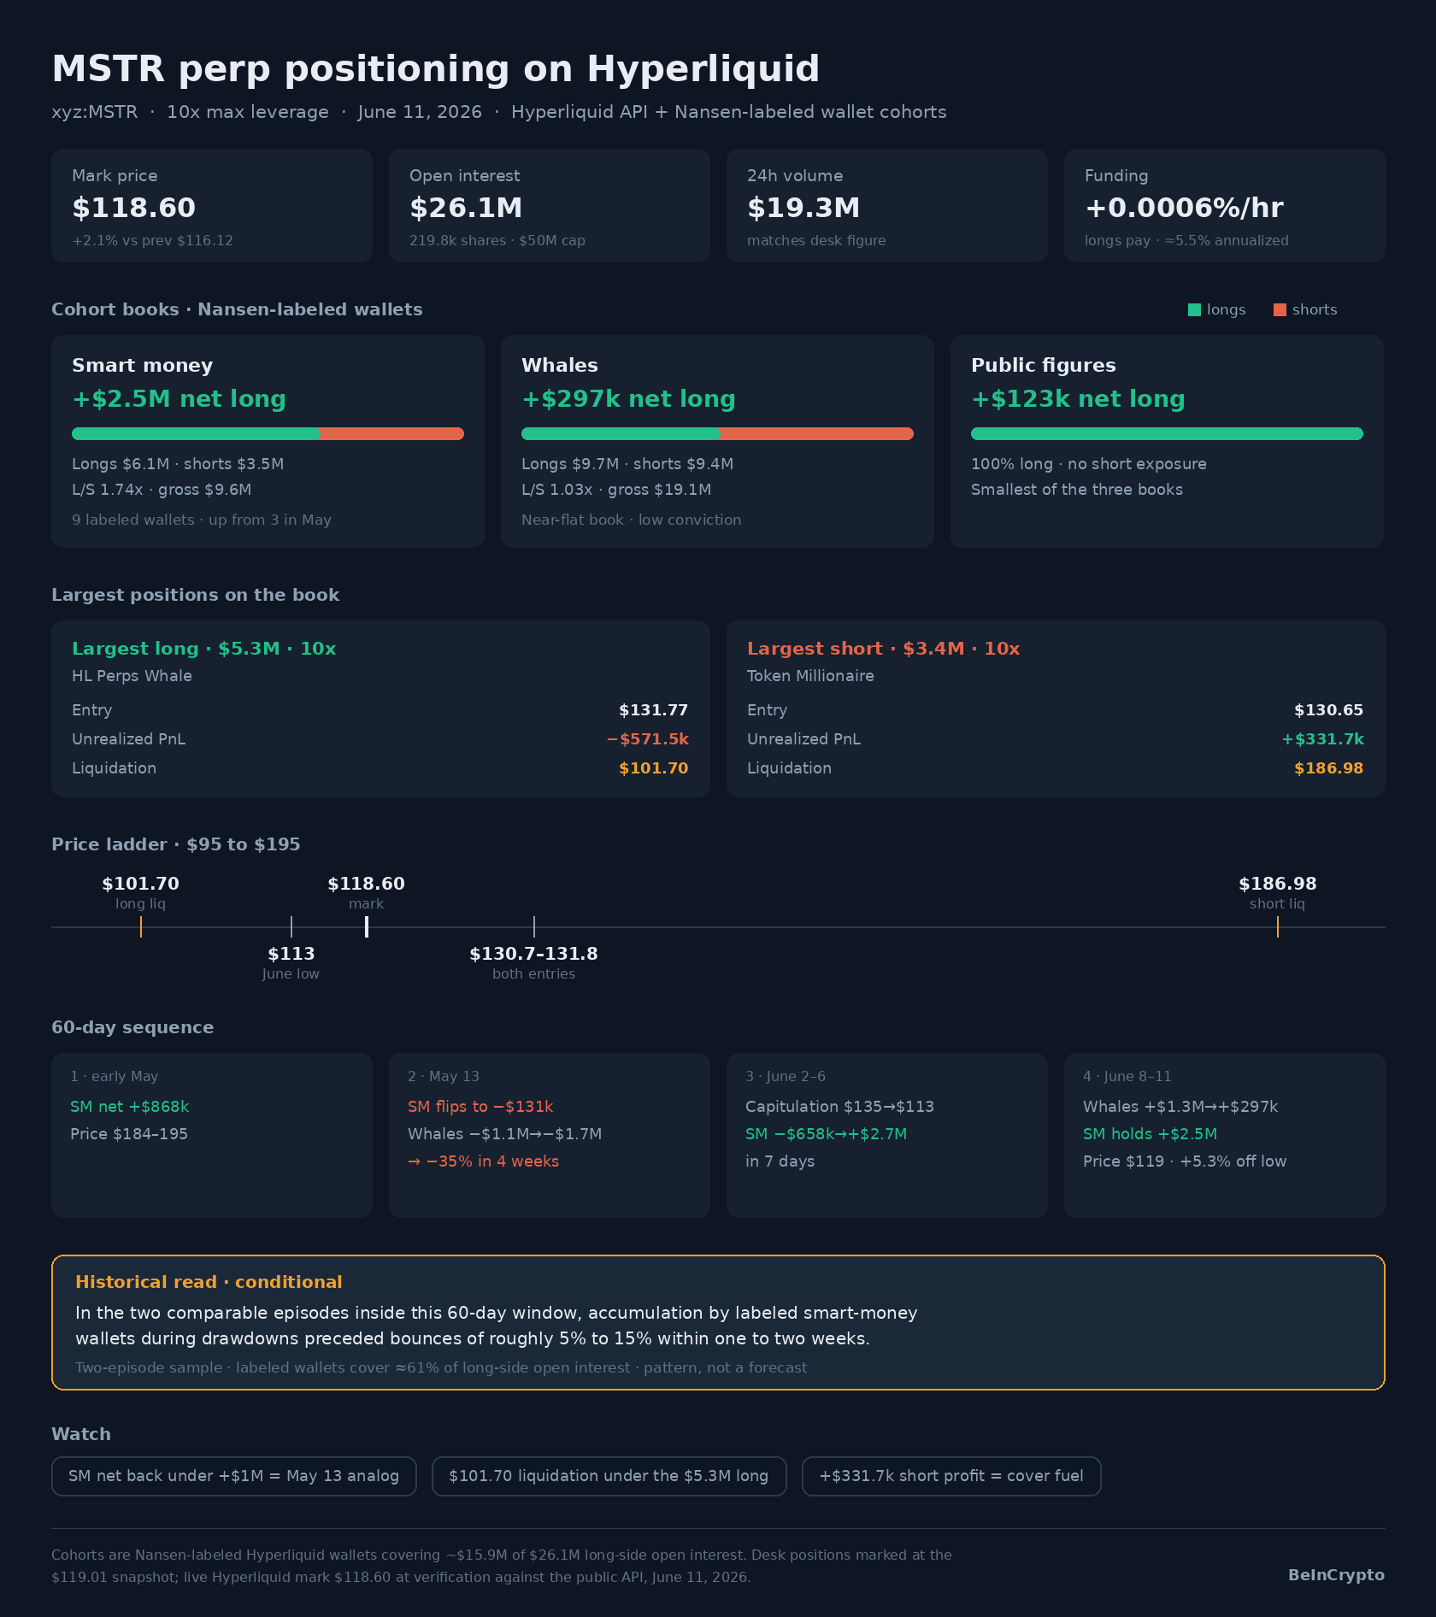
Task: Click 'SM flips to −$131k' in May 13 card
Action: (x=480, y=1107)
